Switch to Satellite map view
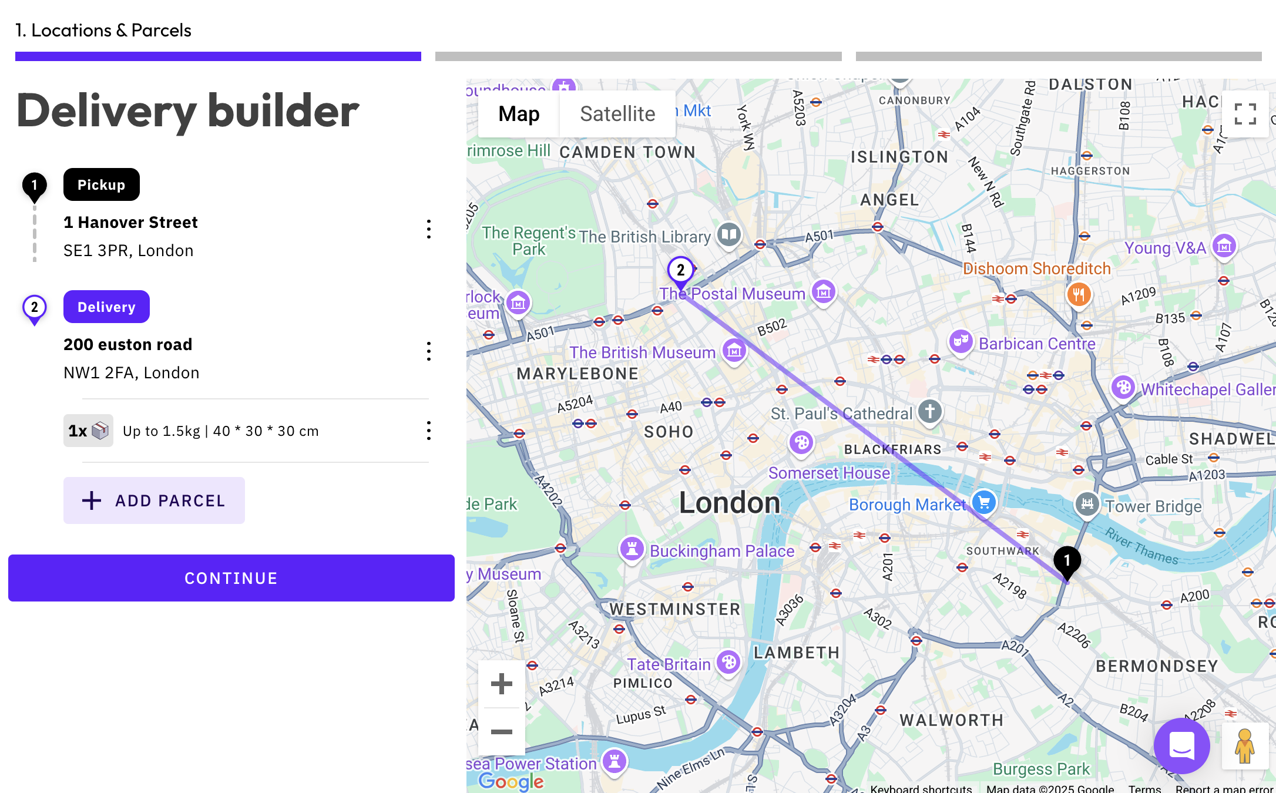Image resolution: width=1276 pixels, height=793 pixels. (617, 114)
